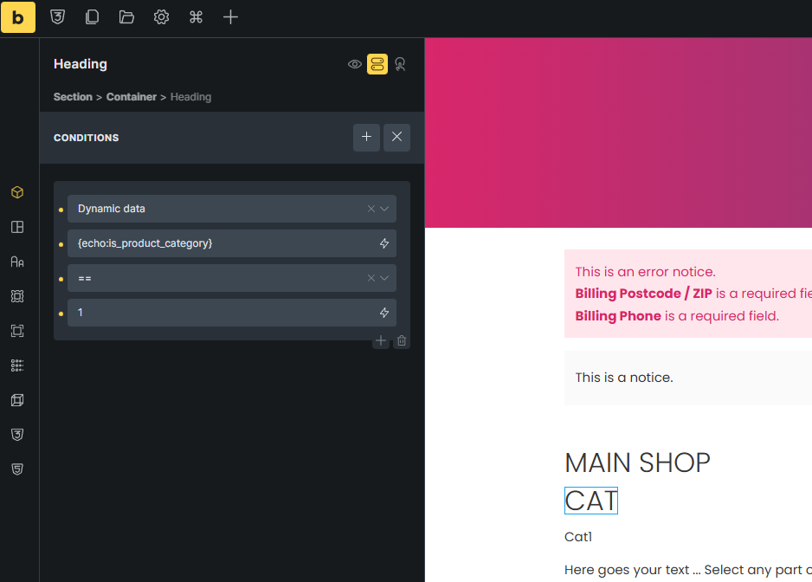This screenshot has height=582, width=812.
Task: Click the add element plus icon in top toolbar
Action: click(230, 17)
